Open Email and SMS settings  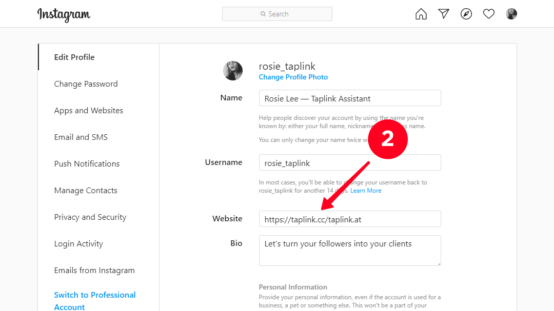click(81, 137)
